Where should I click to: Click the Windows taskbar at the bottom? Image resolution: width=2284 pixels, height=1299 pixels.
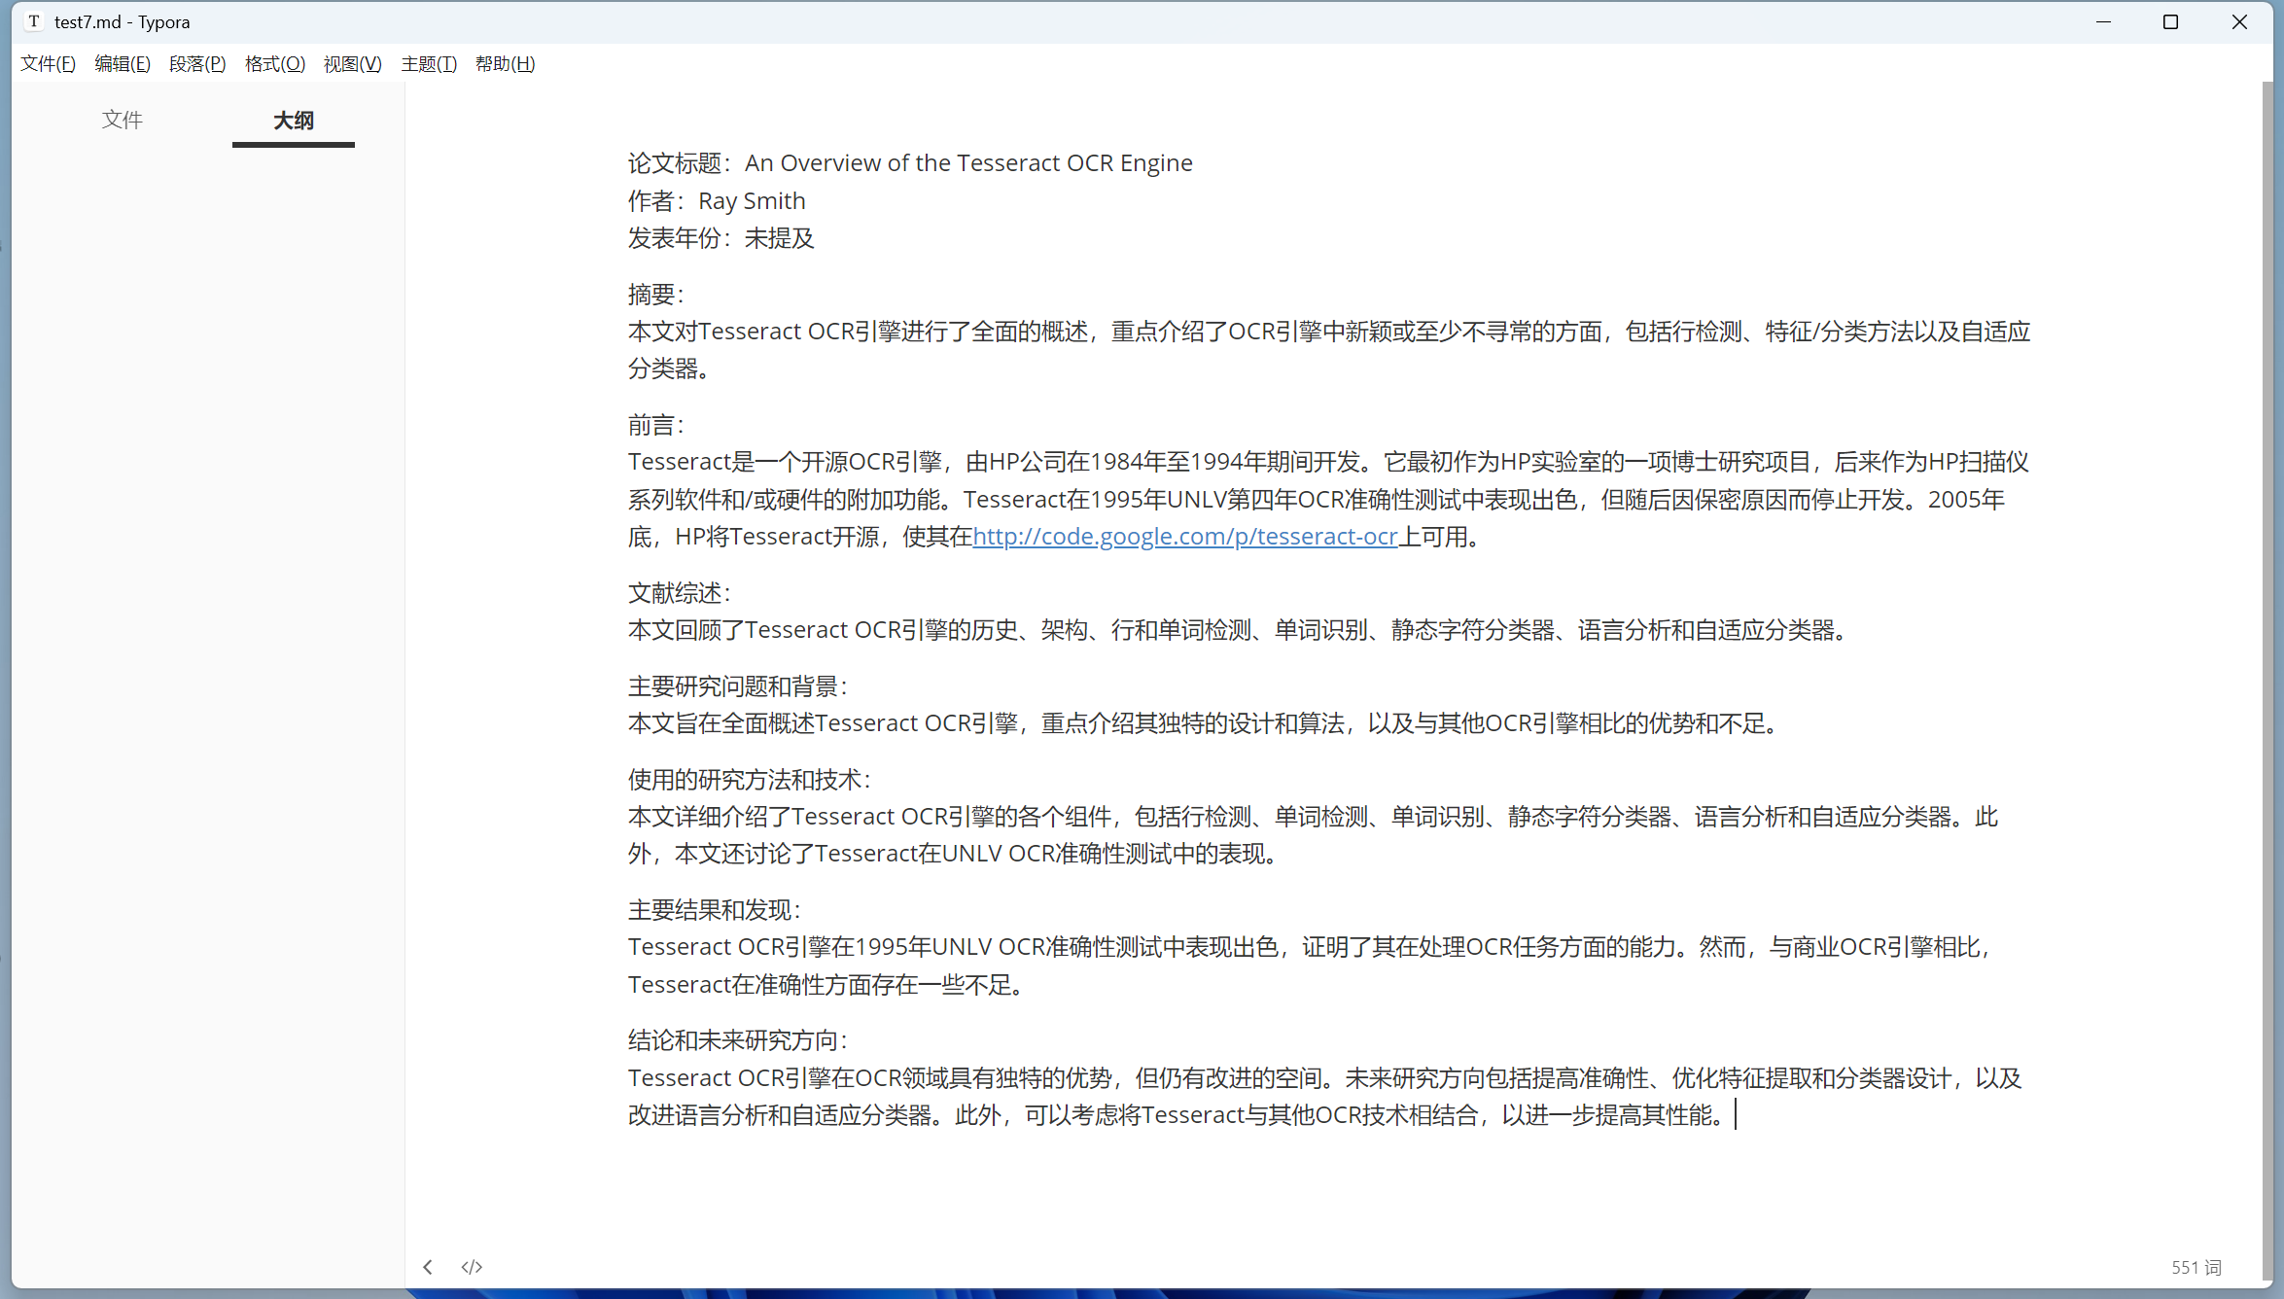[1142, 1293]
